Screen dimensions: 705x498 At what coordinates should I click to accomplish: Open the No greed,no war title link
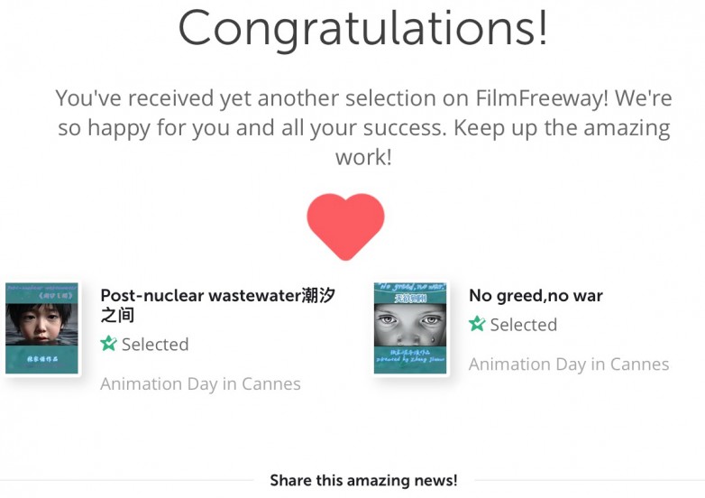[x=536, y=296]
